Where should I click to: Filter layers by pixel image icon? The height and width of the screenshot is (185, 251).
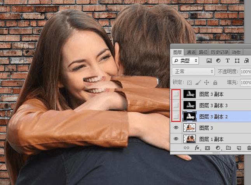[209, 61]
